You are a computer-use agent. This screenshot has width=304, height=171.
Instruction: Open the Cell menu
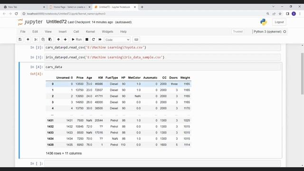(x=76, y=32)
